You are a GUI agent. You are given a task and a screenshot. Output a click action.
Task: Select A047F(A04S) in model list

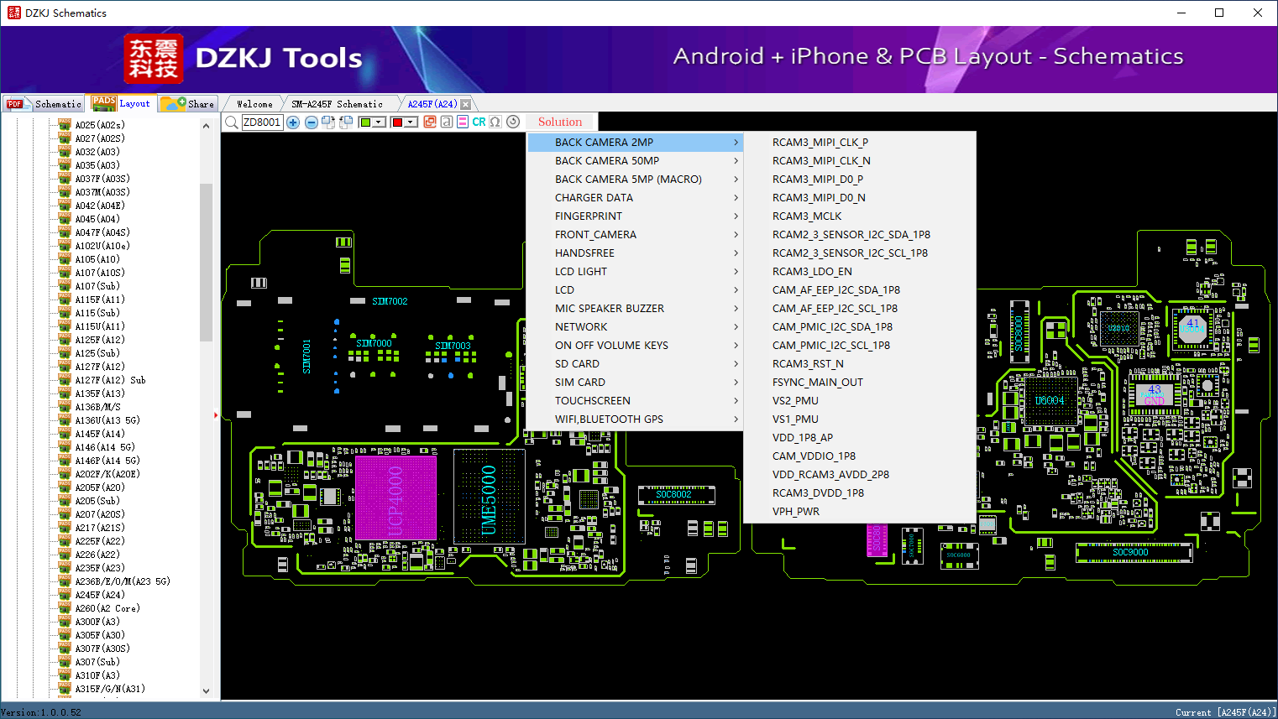coord(102,232)
